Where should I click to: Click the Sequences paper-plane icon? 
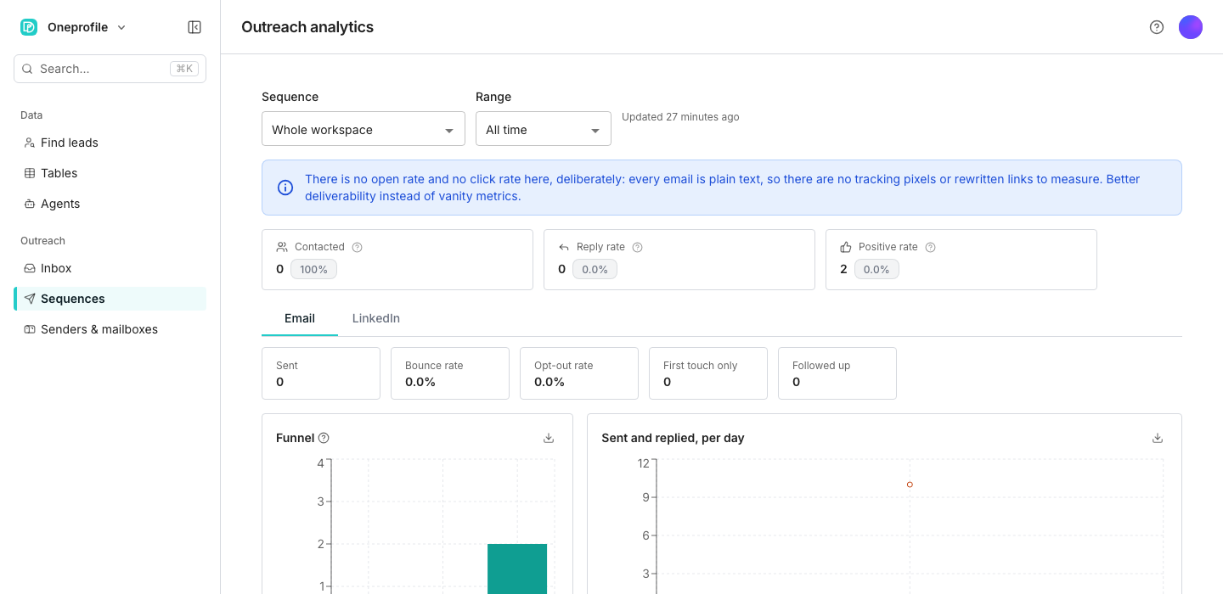pyautogui.click(x=30, y=299)
